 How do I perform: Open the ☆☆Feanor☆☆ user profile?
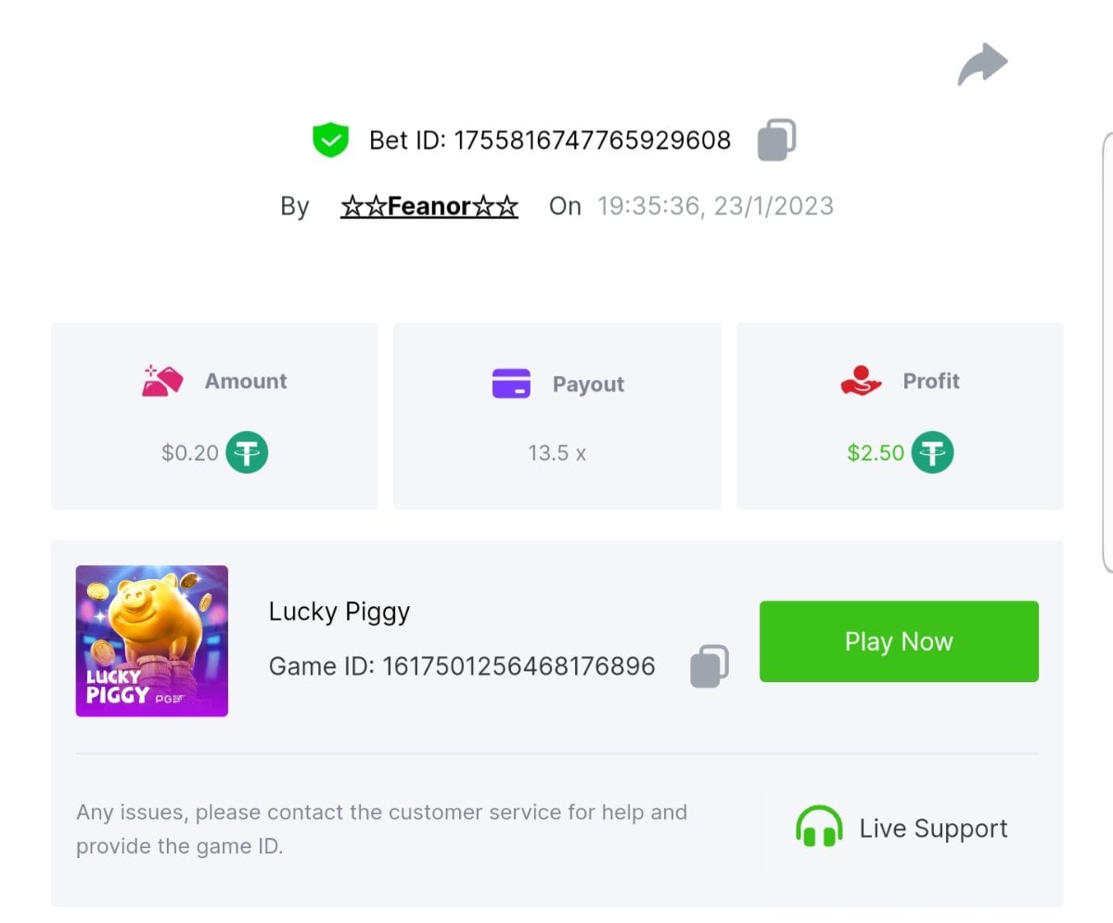click(x=429, y=206)
